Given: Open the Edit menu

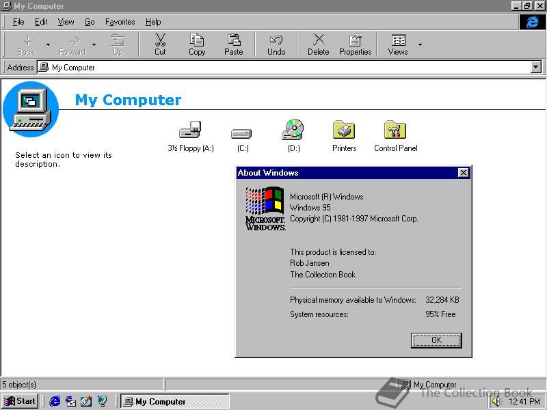Looking at the screenshot, I should [x=41, y=22].
